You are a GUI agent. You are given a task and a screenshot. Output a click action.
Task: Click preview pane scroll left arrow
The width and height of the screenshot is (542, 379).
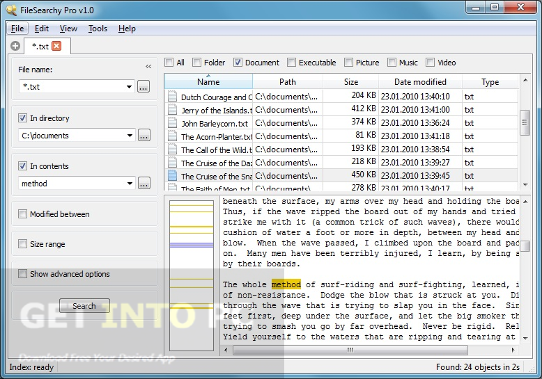click(226, 350)
